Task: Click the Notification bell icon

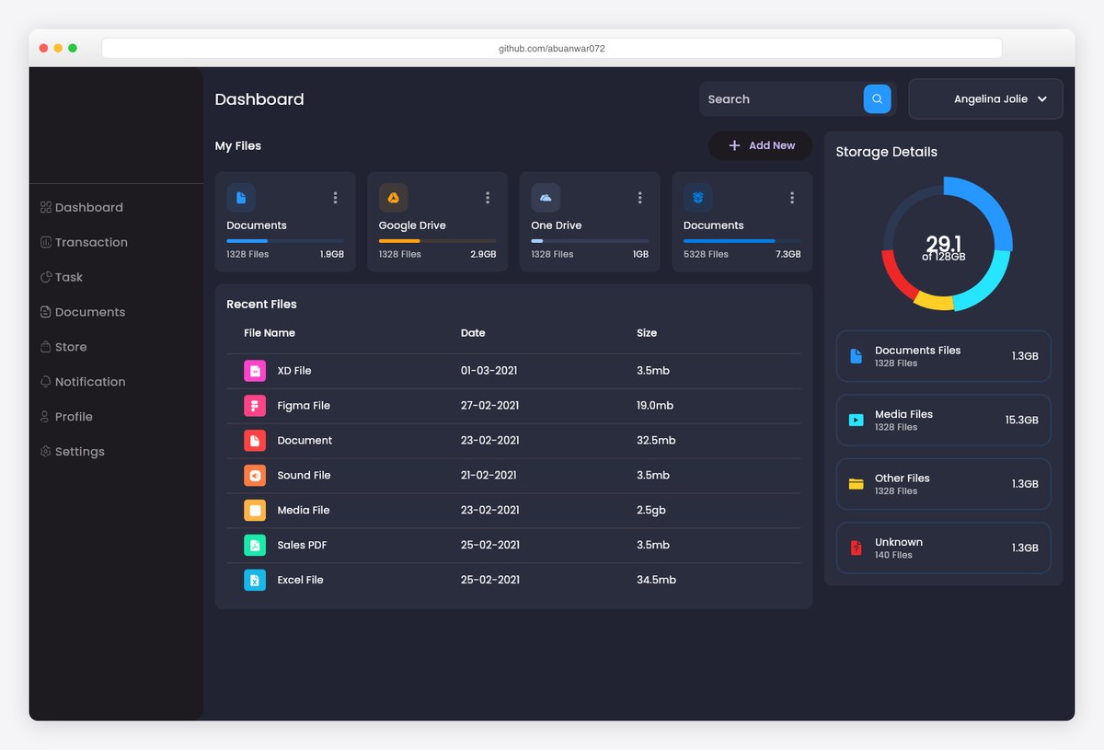Action: click(45, 382)
